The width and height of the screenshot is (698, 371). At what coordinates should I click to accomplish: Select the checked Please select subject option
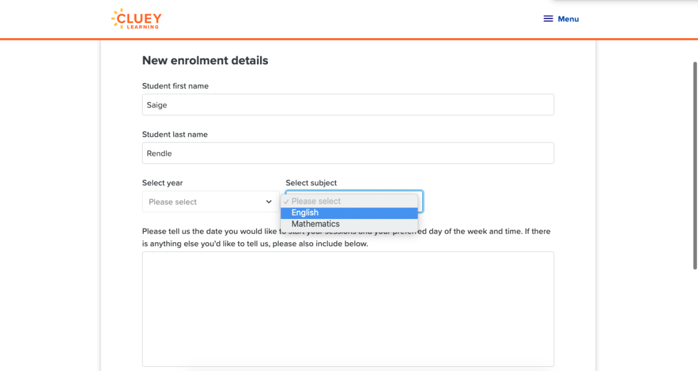[x=349, y=202]
